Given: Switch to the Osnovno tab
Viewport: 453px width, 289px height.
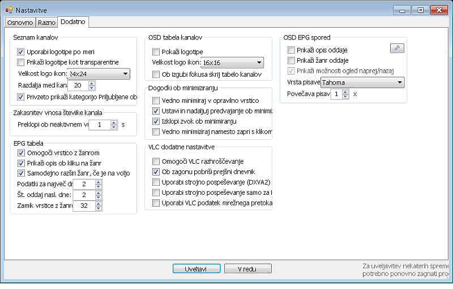Looking at the screenshot, I should pos(20,23).
